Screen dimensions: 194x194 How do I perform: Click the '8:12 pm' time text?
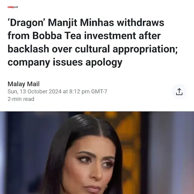coord(79,91)
